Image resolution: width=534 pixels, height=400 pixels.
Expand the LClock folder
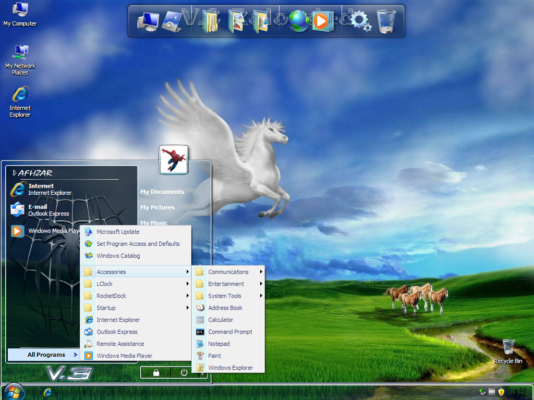coord(136,284)
